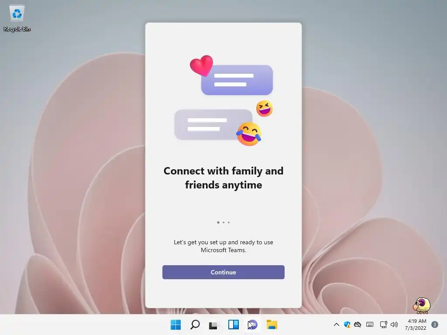The height and width of the screenshot is (335, 447).
Task: Open network status tray icon
Action: tap(383, 325)
